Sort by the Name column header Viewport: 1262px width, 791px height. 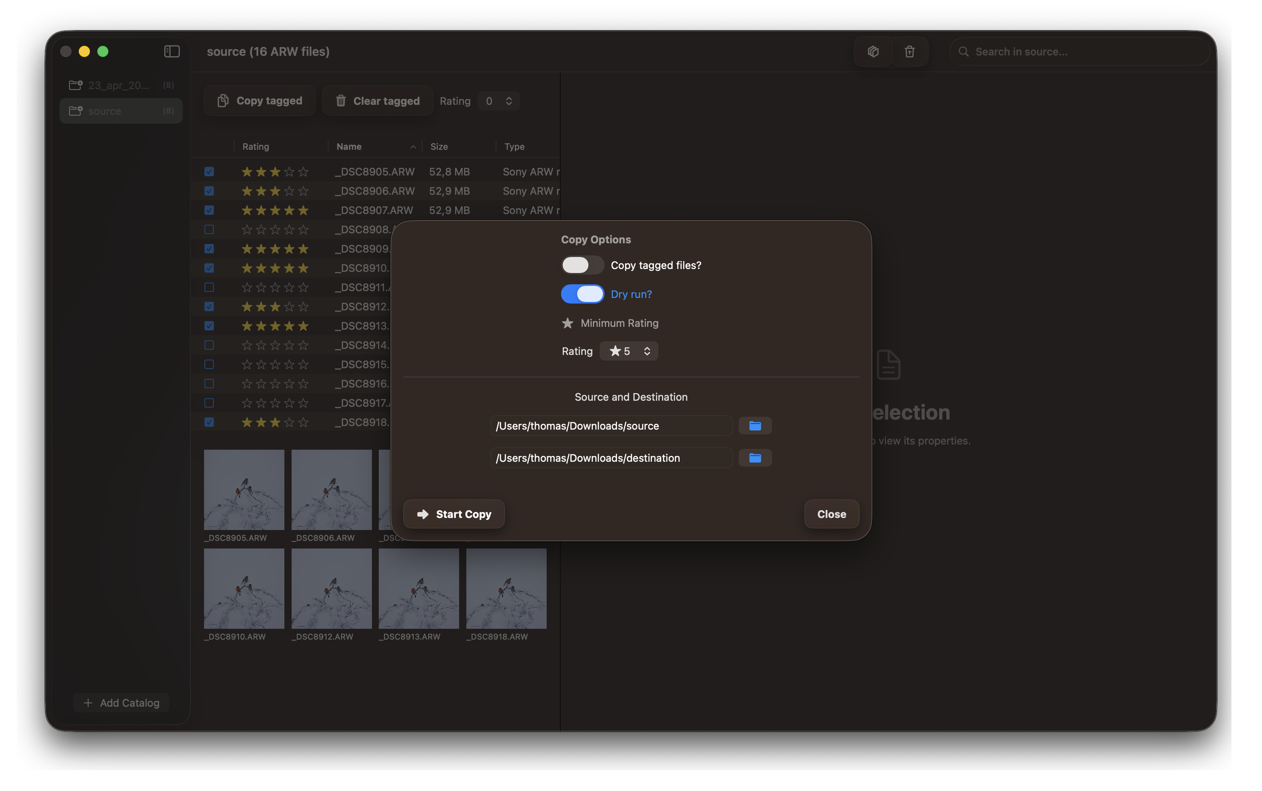pyautogui.click(x=349, y=147)
